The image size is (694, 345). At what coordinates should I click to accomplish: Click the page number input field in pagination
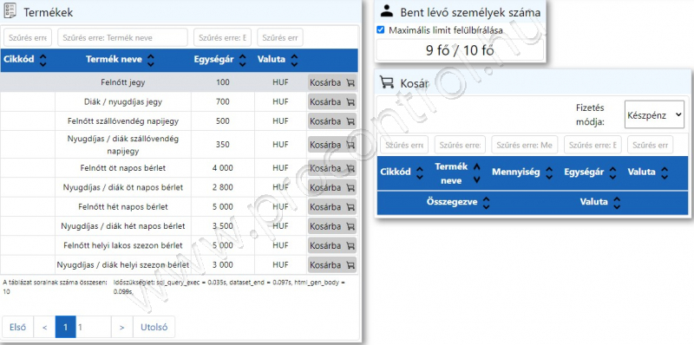tap(94, 328)
